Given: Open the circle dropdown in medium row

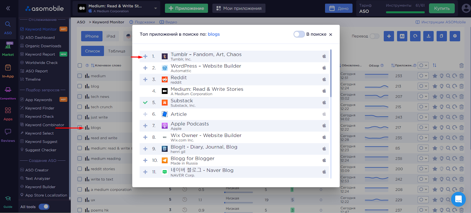Looking at the screenshot, I should 423,76.
